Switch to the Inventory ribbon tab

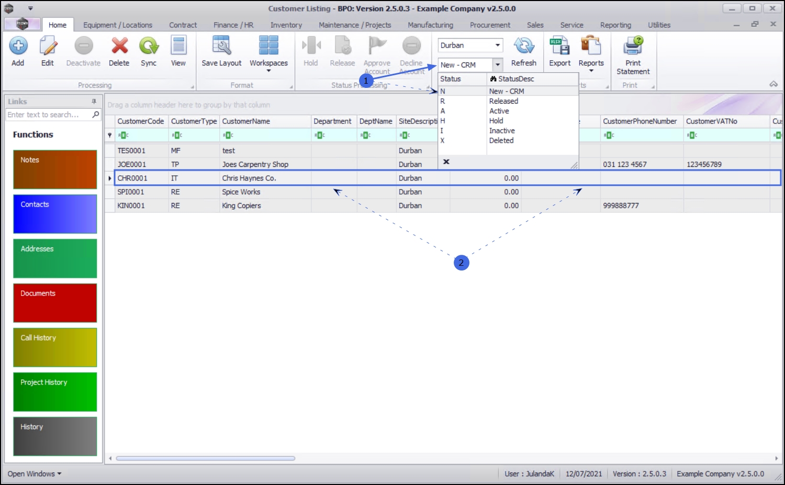286,25
